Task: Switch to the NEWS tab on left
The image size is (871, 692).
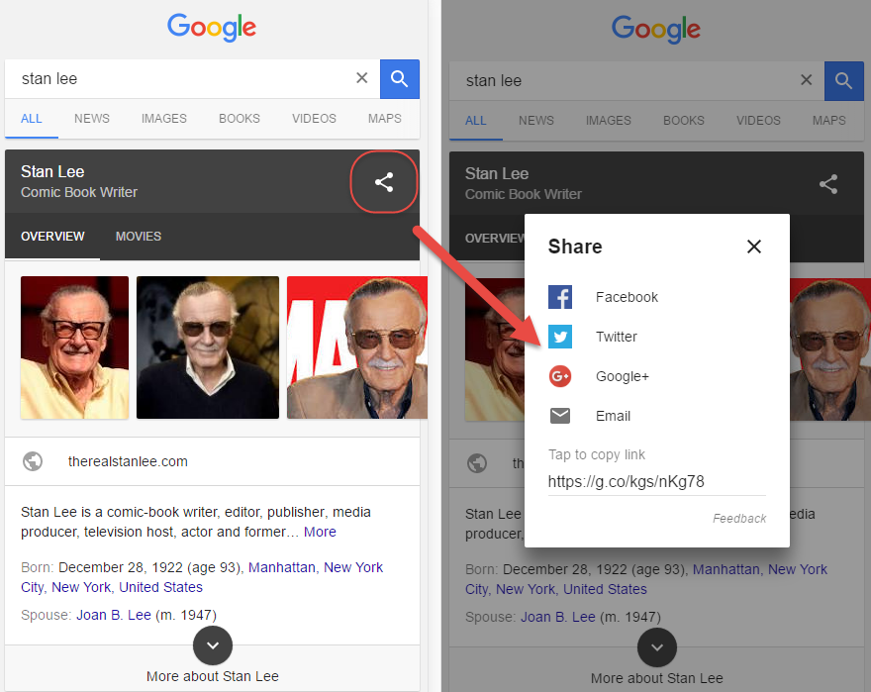Action: pyautogui.click(x=92, y=119)
